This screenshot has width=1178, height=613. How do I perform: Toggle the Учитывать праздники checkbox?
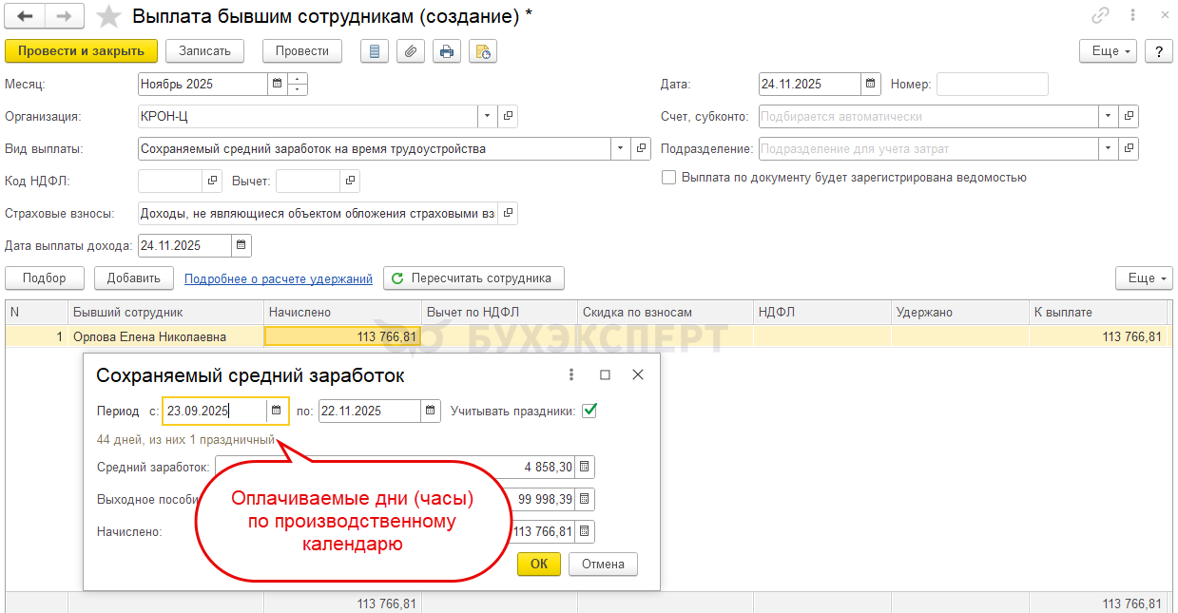click(x=589, y=411)
